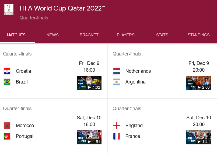Click the FIFA World Cup Qatar 2022 title
Image resolution: width=217 pixels, height=153 pixels.
pyautogui.click(x=62, y=8)
